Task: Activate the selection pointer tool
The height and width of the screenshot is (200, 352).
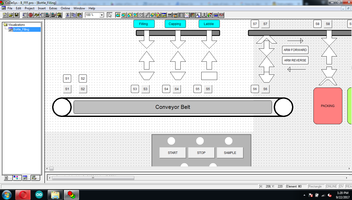Action: [110, 15]
